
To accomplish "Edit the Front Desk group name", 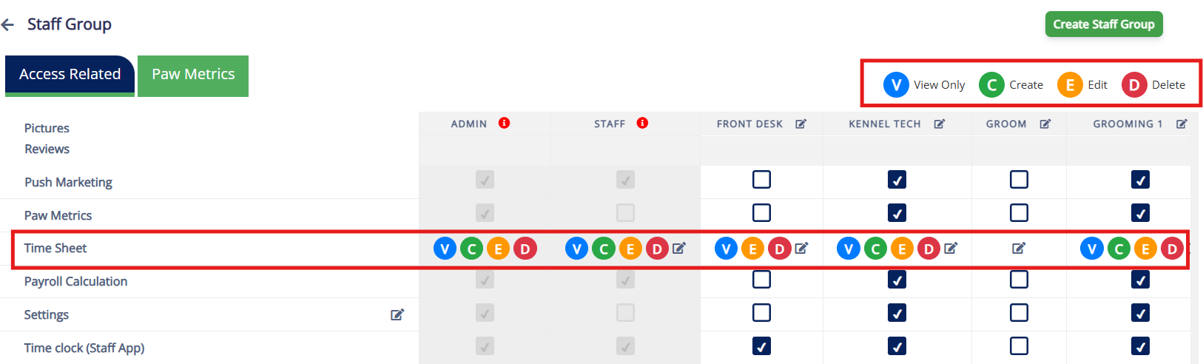I will (801, 124).
